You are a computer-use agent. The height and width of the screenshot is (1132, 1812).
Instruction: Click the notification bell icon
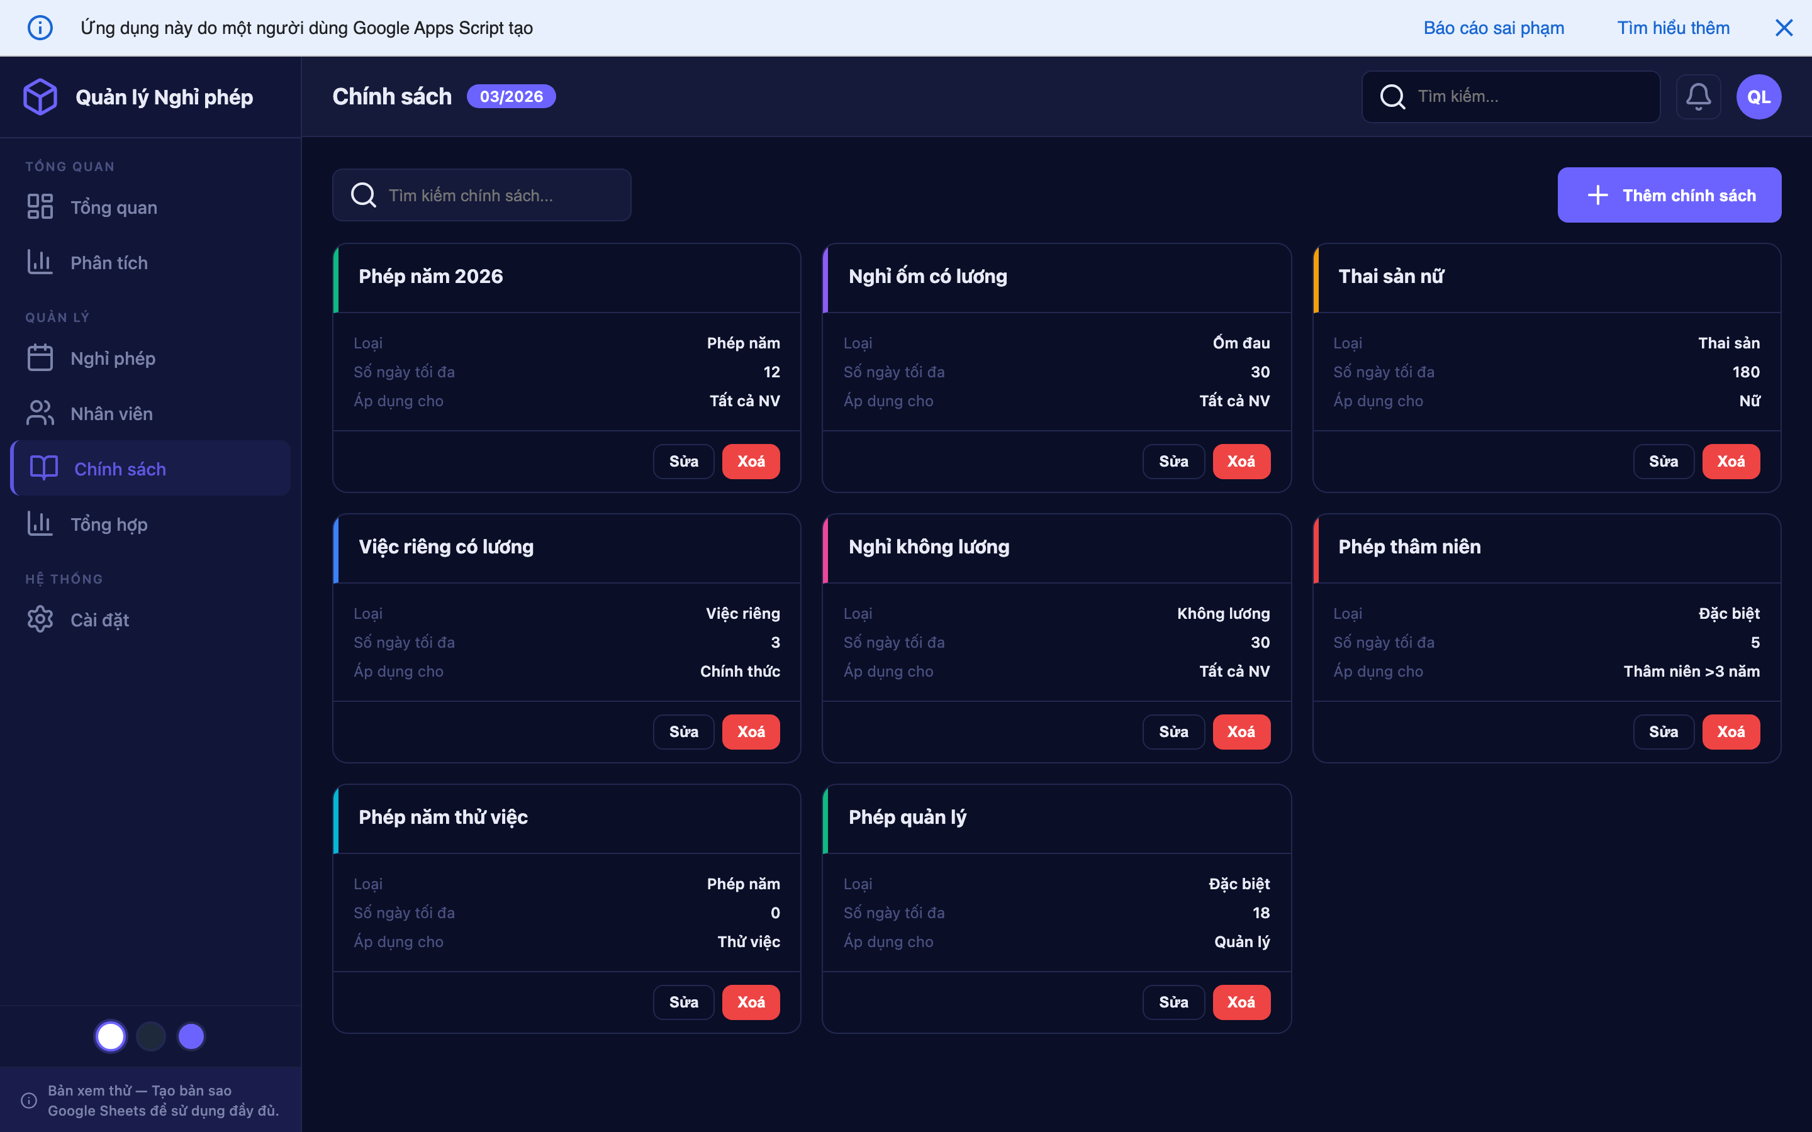[x=1699, y=96]
